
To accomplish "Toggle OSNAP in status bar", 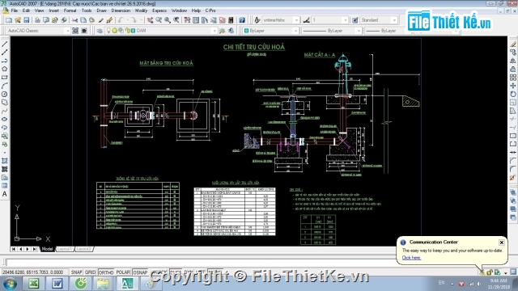I will point(140,272).
